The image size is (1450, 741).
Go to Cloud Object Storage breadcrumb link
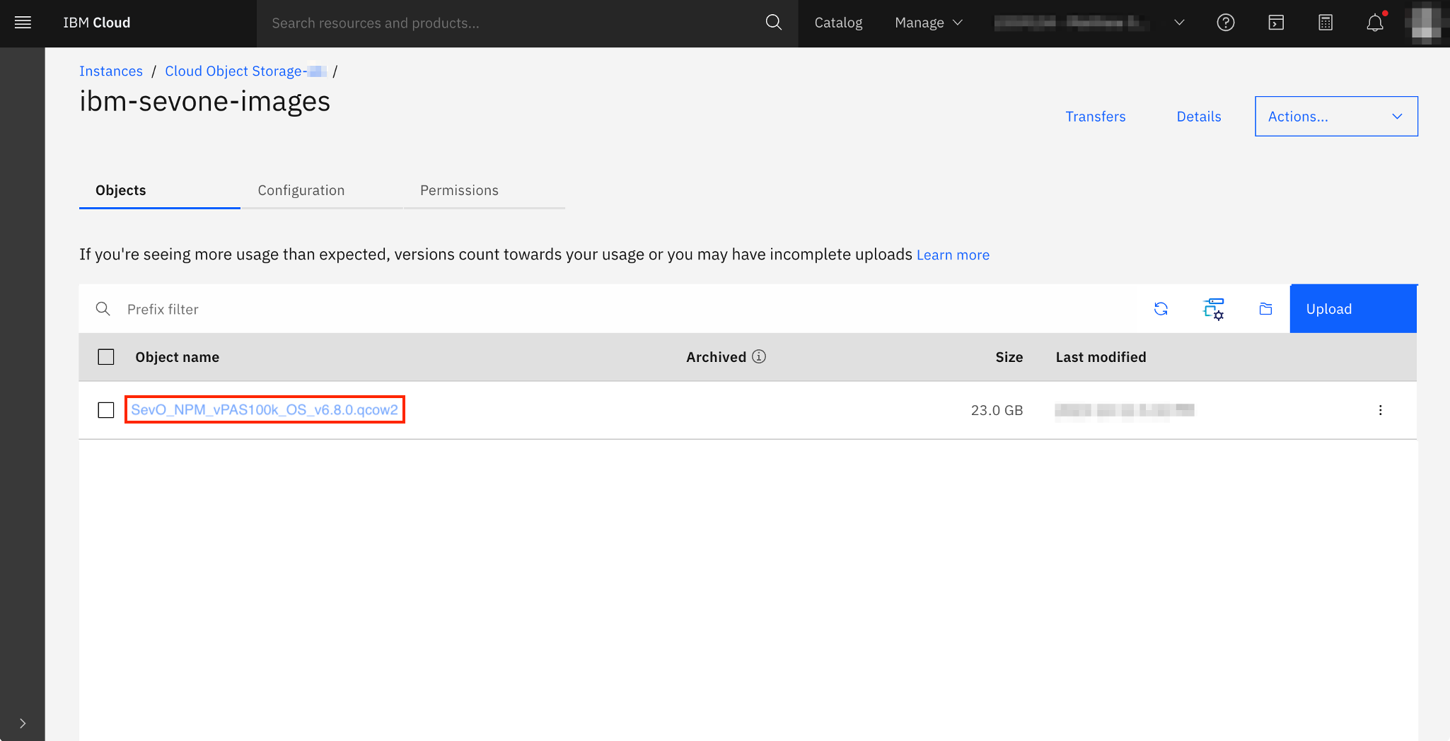[x=245, y=71]
